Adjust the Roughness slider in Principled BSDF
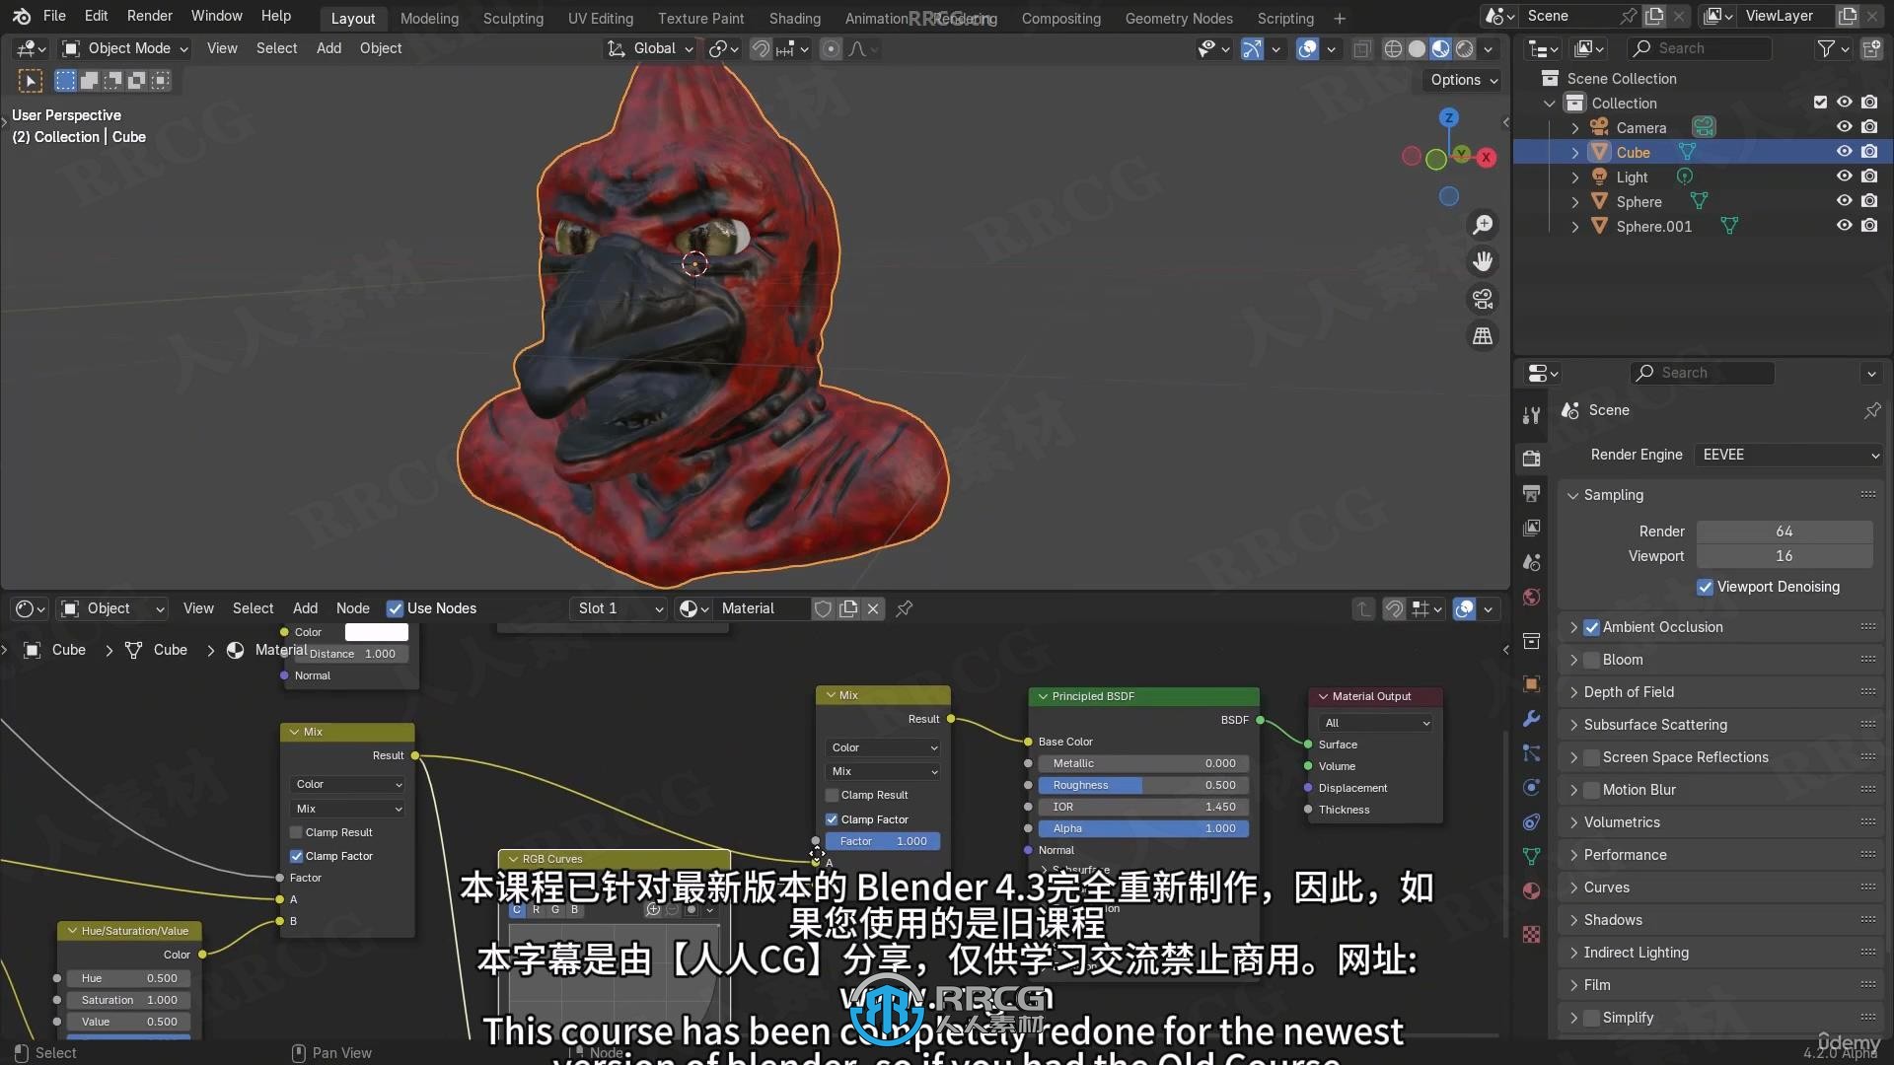 1144,785
